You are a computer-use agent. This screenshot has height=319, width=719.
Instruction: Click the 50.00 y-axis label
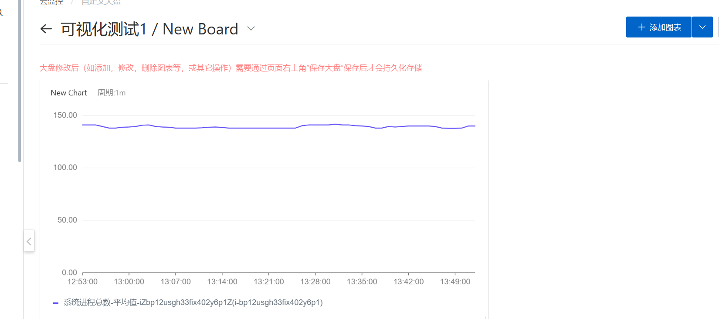[x=67, y=220]
